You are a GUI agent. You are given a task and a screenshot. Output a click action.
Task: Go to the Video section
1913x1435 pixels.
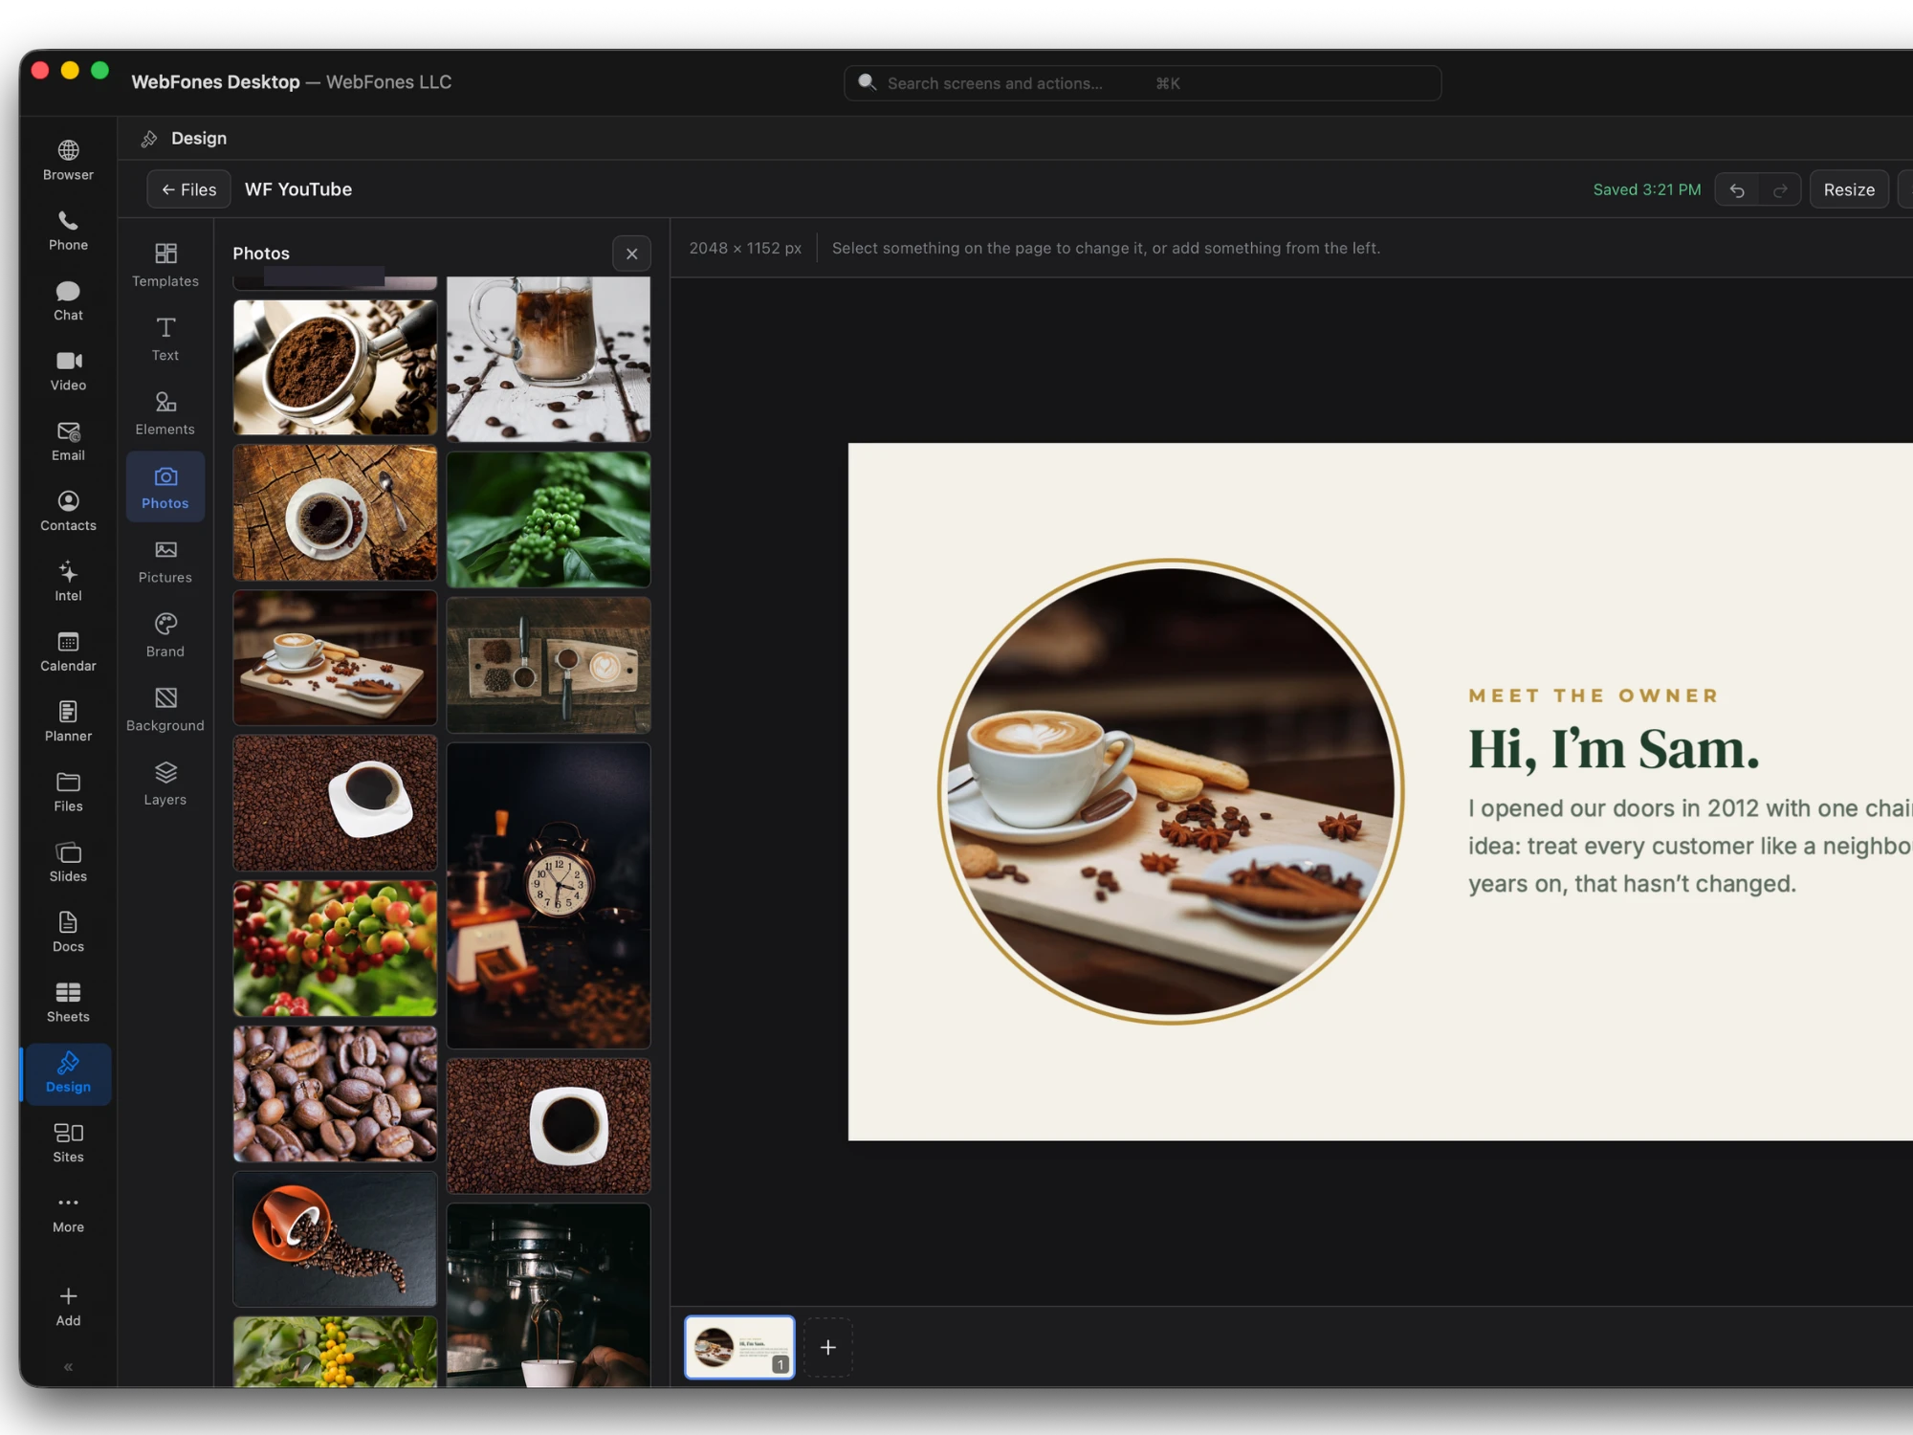pyautogui.click(x=68, y=371)
